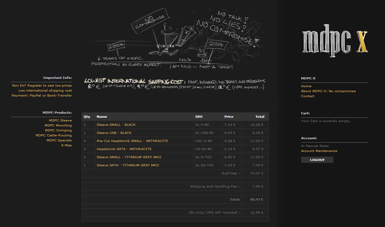The height and width of the screenshot is (227, 385).
Task: Open the X-Mas category
Action: [66, 145]
